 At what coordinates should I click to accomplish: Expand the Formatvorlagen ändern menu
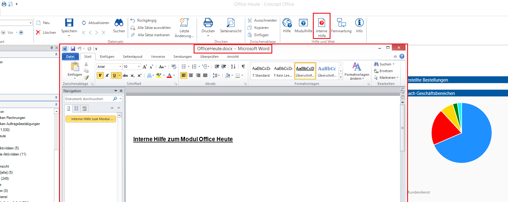(x=357, y=71)
